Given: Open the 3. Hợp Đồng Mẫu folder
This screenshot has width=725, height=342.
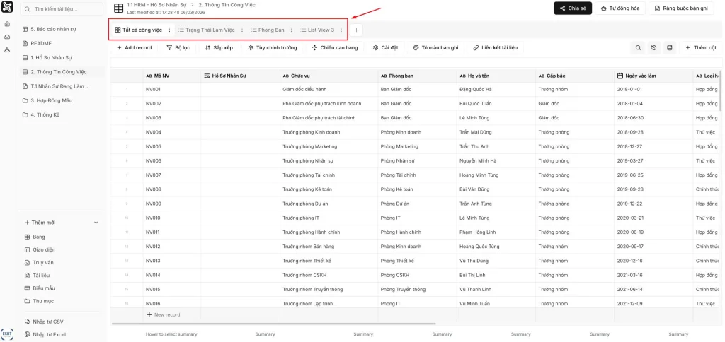Looking at the screenshot, I should pos(61,100).
